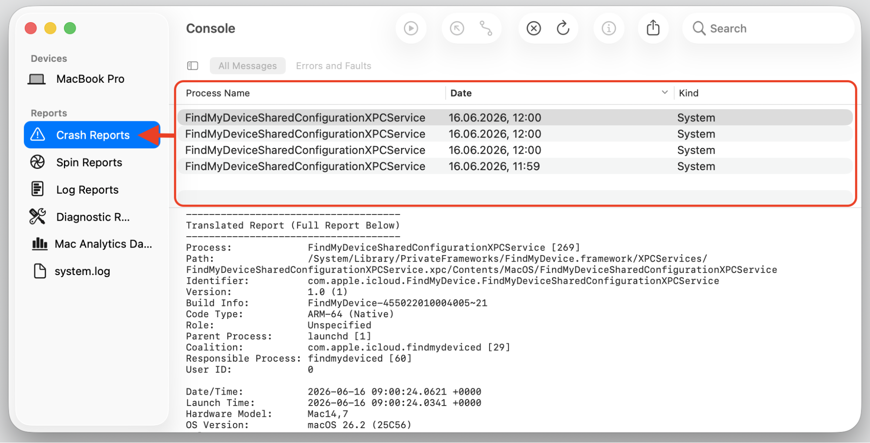Click the Diagnostic Reports tools icon

[x=37, y=216]
